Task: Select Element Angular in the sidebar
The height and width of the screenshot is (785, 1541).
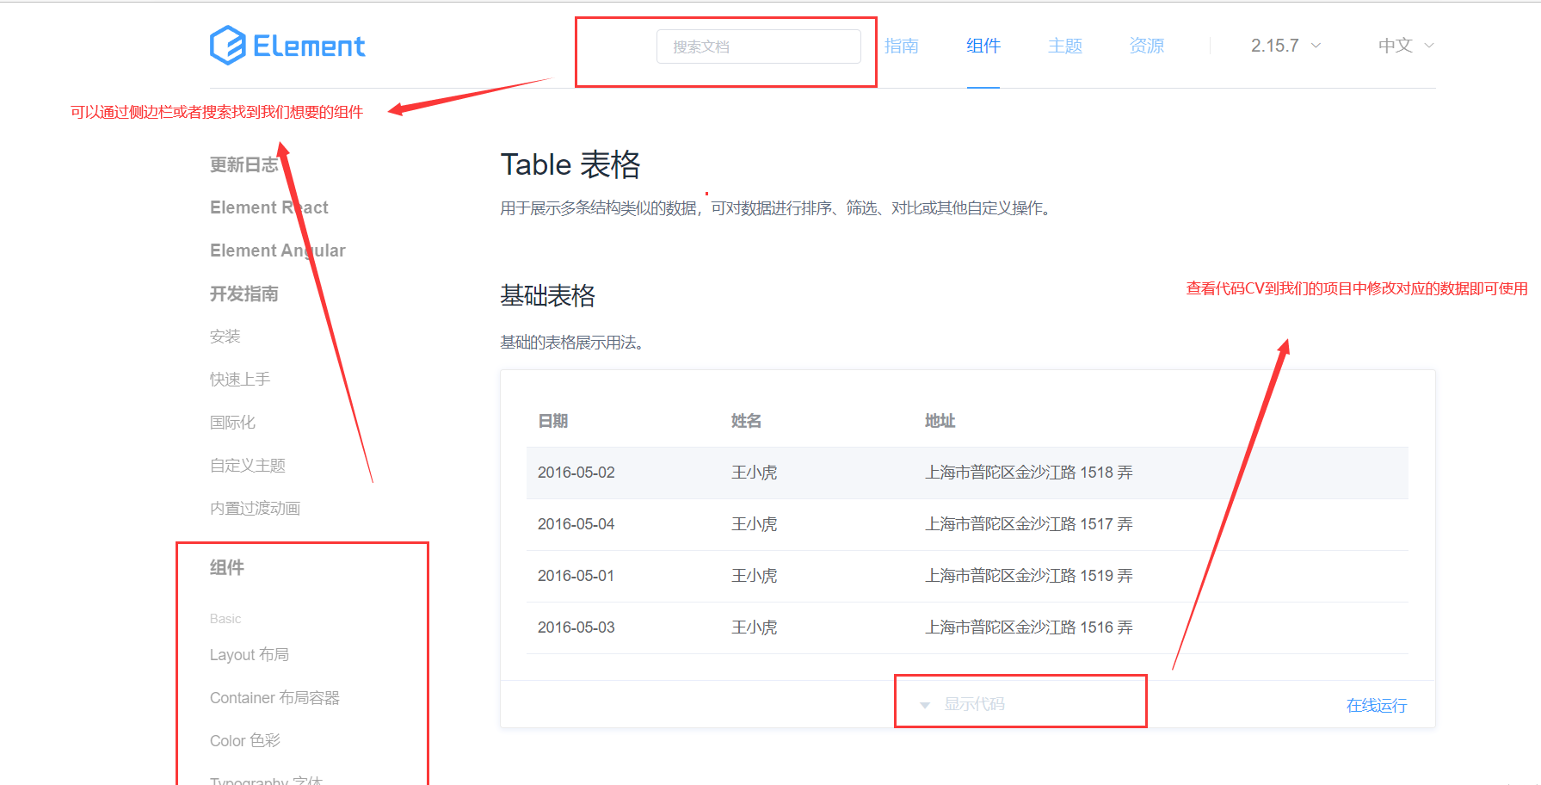Action: tap(277, 250)
